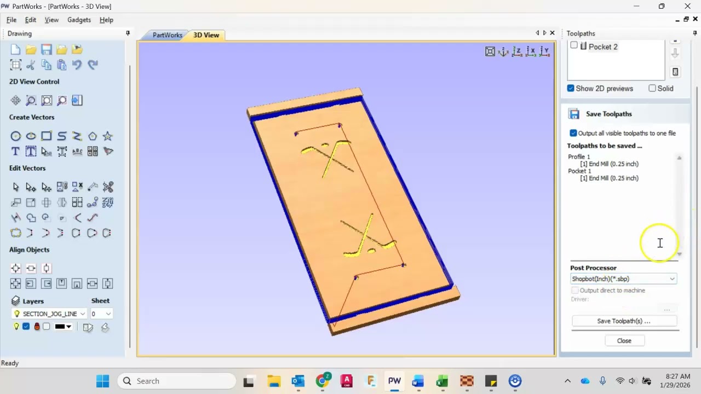The width and height of the screenshot is (701, 394).
Task: Open the layer color dropdown arrow
Action: pos(68,327)
